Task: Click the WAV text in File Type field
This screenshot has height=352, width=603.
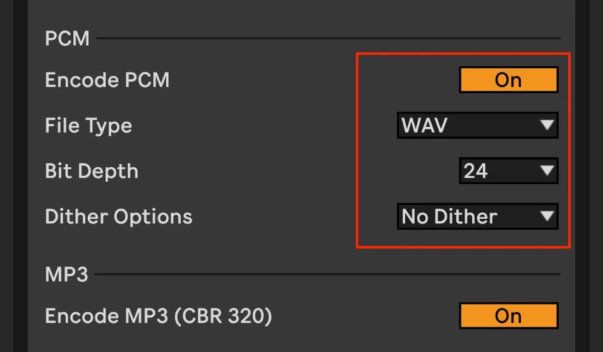Action: [425, 126]
